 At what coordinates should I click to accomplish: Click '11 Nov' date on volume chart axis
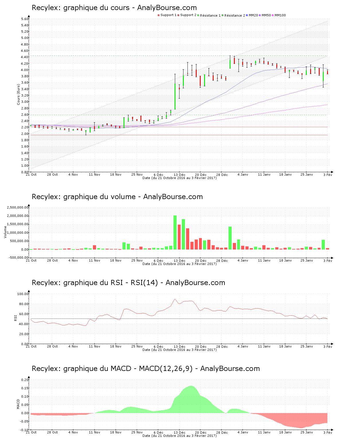95,260
